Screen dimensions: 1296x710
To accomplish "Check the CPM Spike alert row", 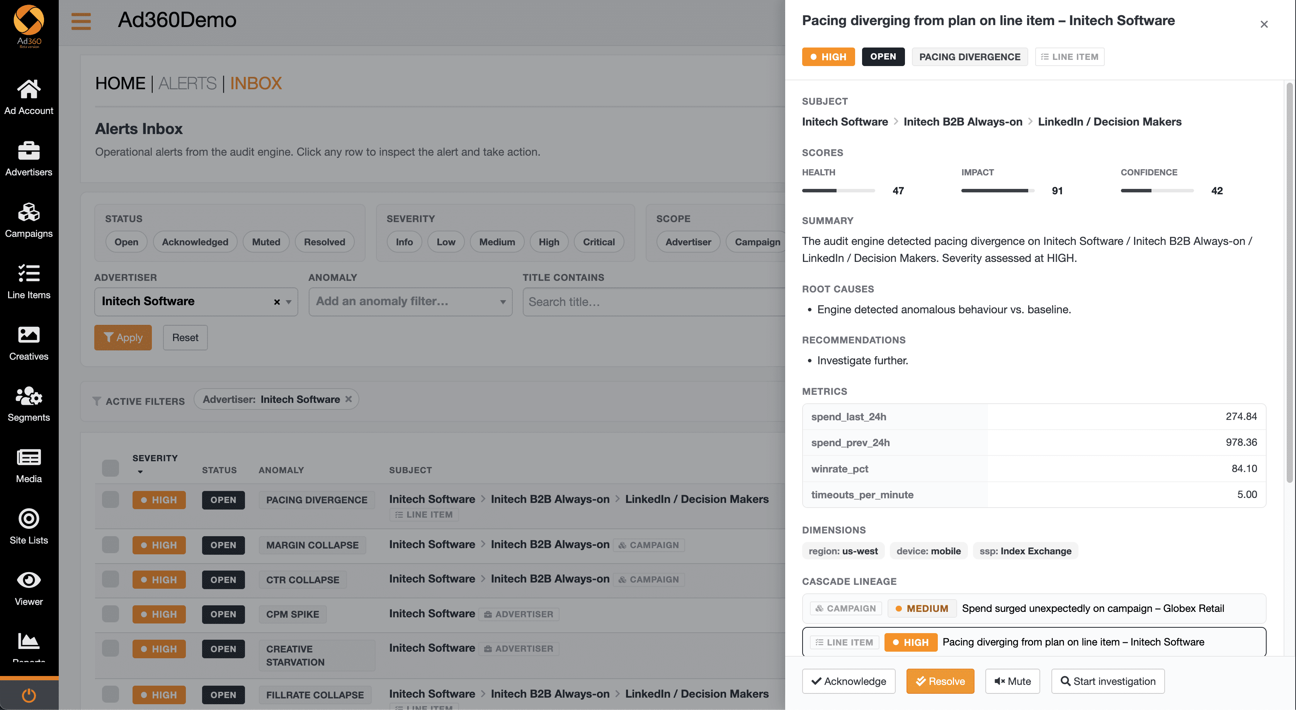I will click(x=110, y=614).
